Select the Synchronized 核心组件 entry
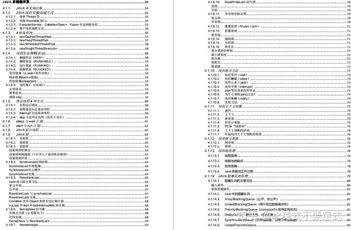This screenshot has width=351, height=230. [x=79, y=170]
